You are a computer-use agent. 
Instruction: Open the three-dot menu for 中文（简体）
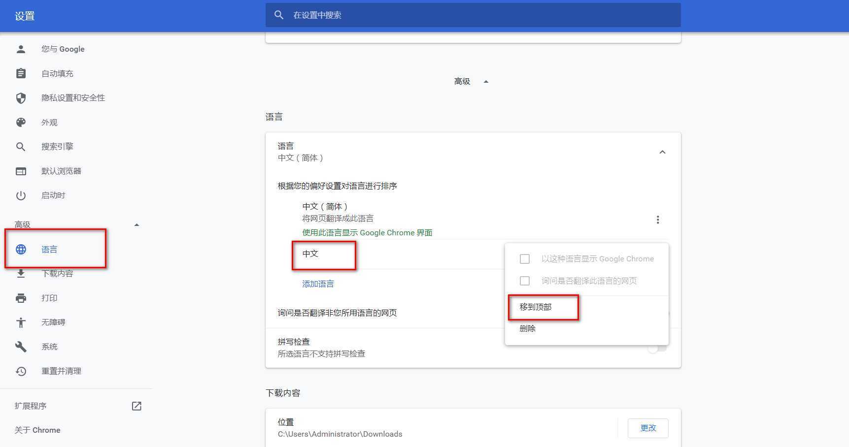point(657,220)
